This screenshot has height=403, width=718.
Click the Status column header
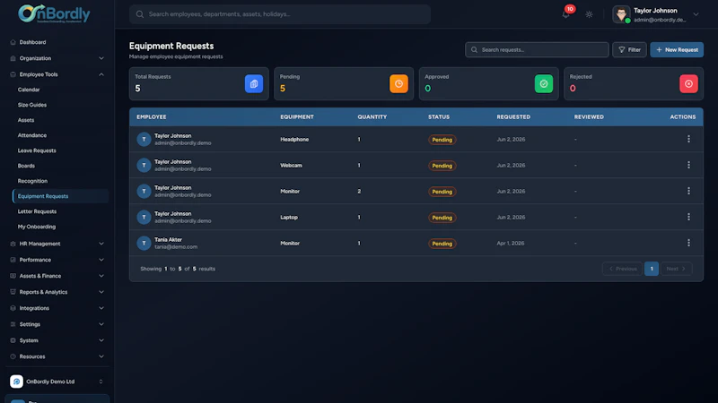(439, 117)
